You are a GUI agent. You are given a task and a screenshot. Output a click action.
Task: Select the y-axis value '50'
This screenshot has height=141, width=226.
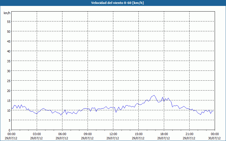(x=9, y=31)
